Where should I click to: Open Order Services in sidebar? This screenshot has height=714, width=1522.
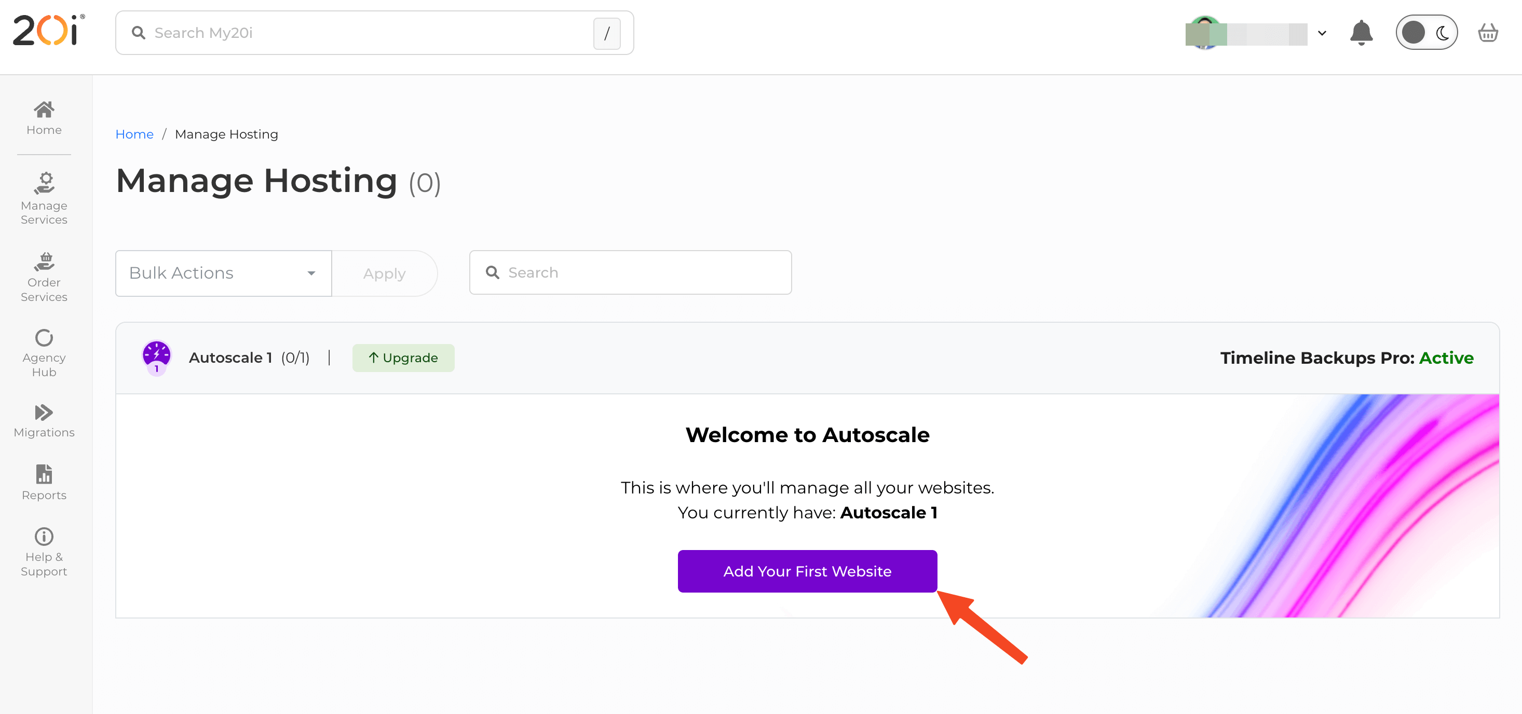[x=44, y=277]
